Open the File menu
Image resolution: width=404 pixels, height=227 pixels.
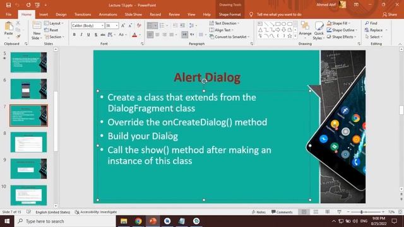click(8, 15)
